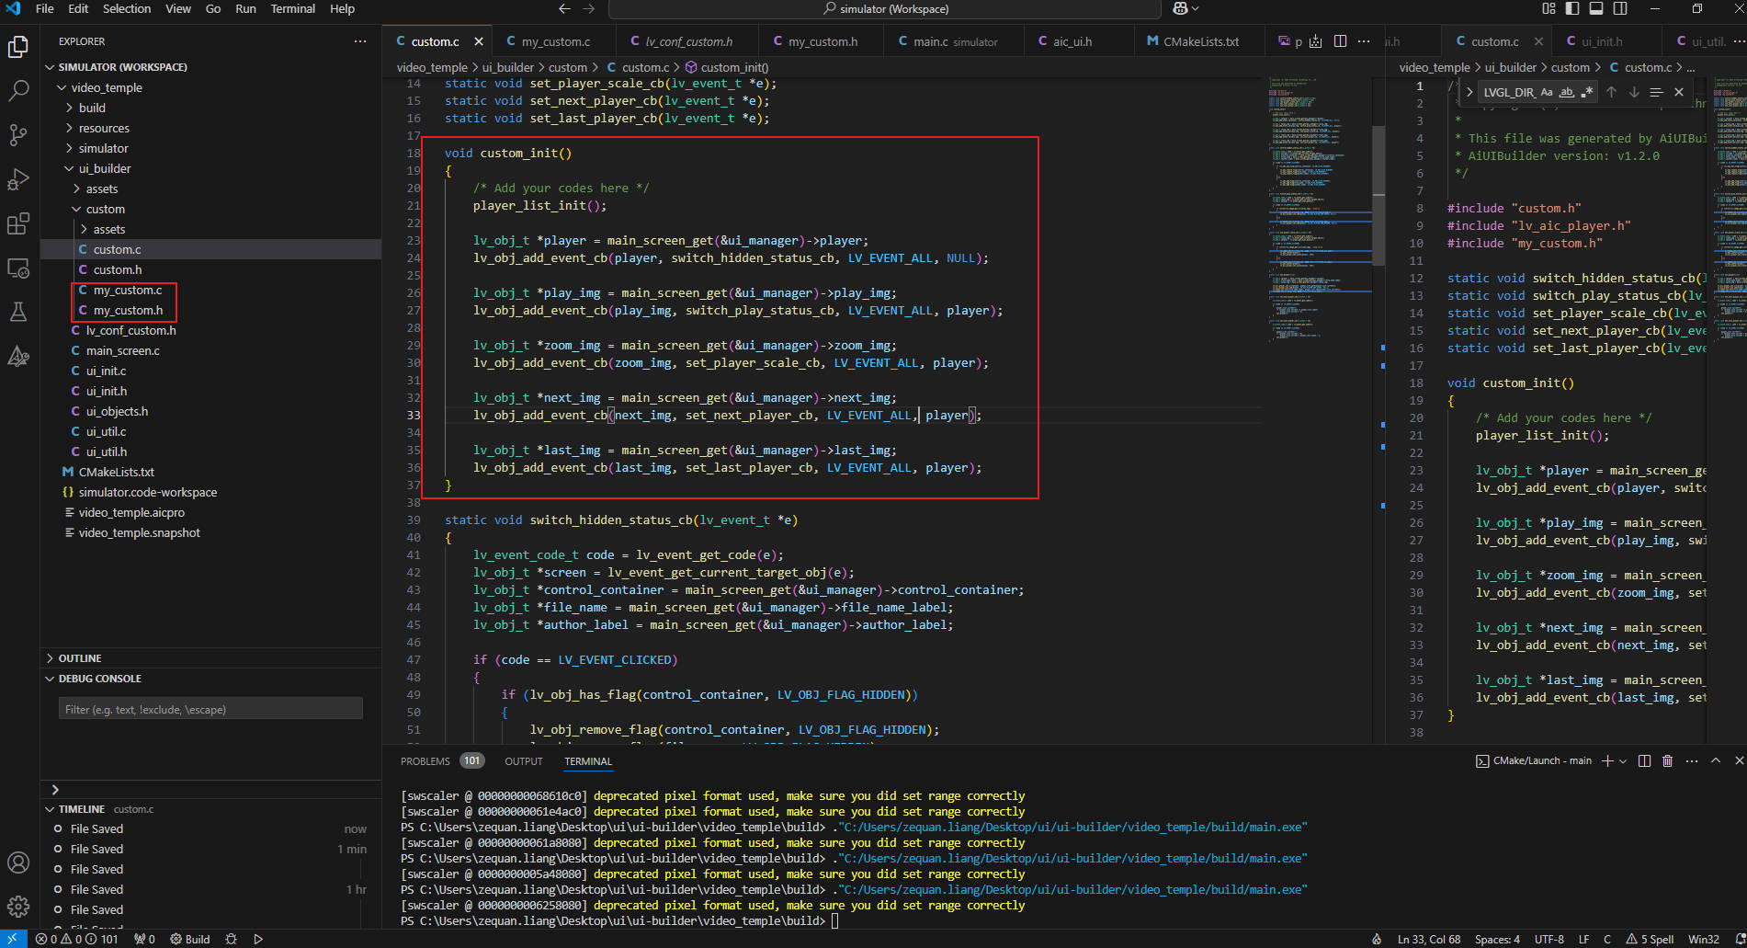
Task: Toggle the Primary Side Bar visibility
Action: tap(1572, 8)
